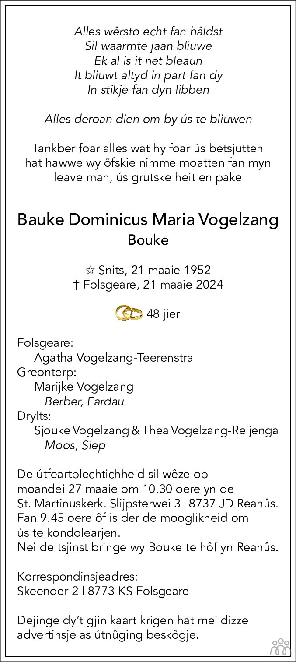This screenshot has height=662, width=296.
Task: Click grandchildren names Moos, Siep
Action: pyautogui.click(x=75, y=446)
